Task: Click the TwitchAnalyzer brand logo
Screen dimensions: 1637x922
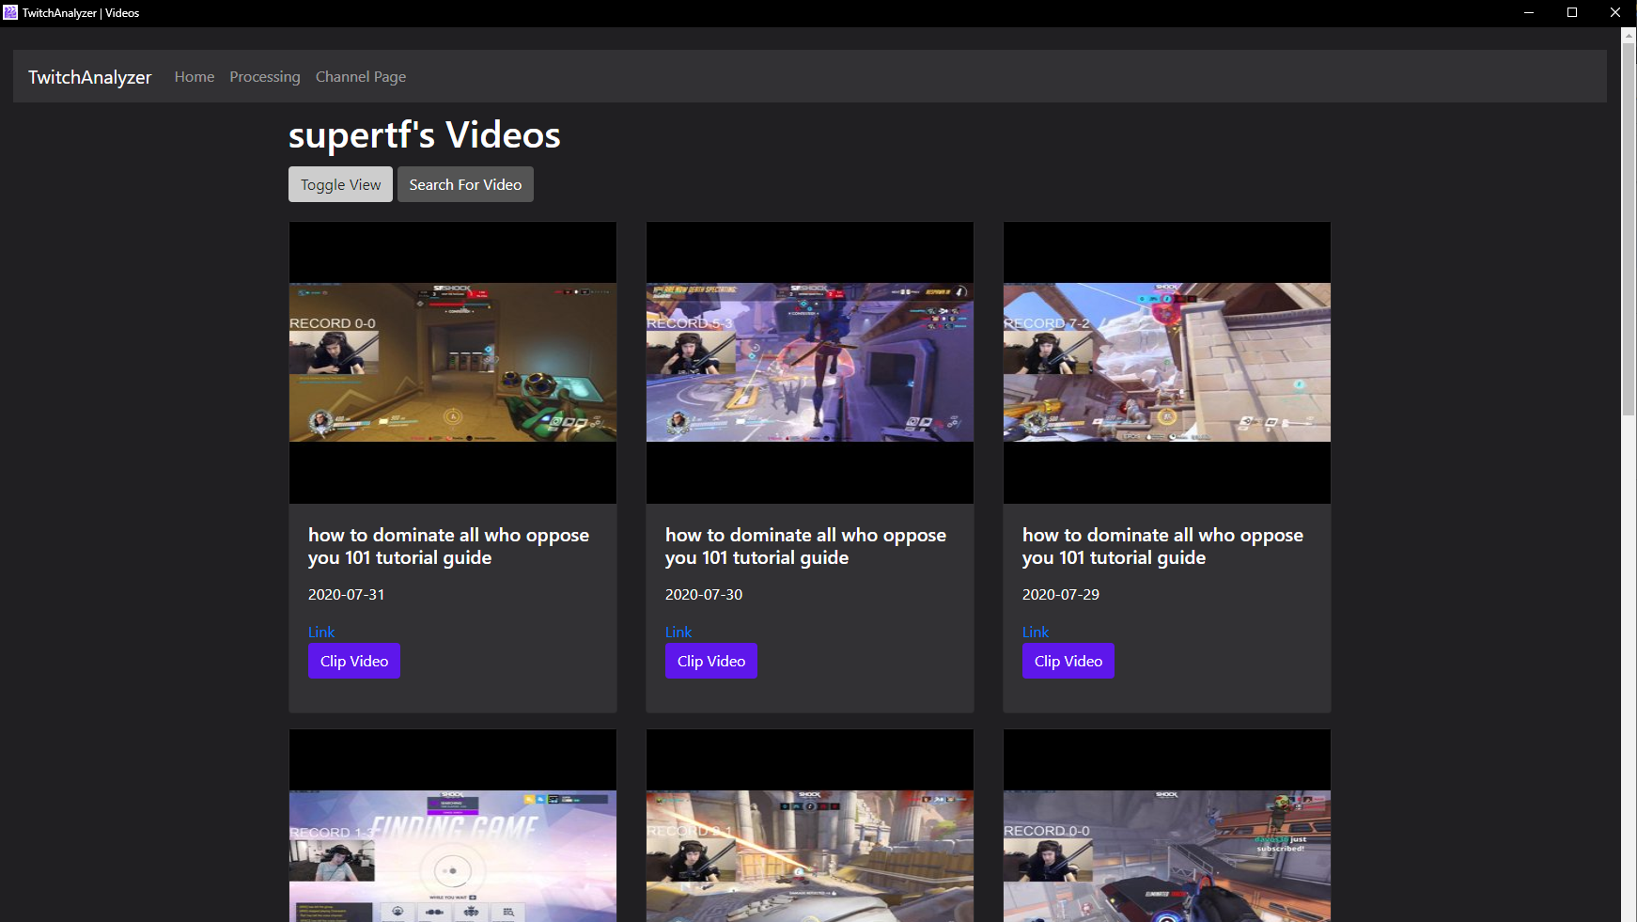Action: click(x=89, y=77)
